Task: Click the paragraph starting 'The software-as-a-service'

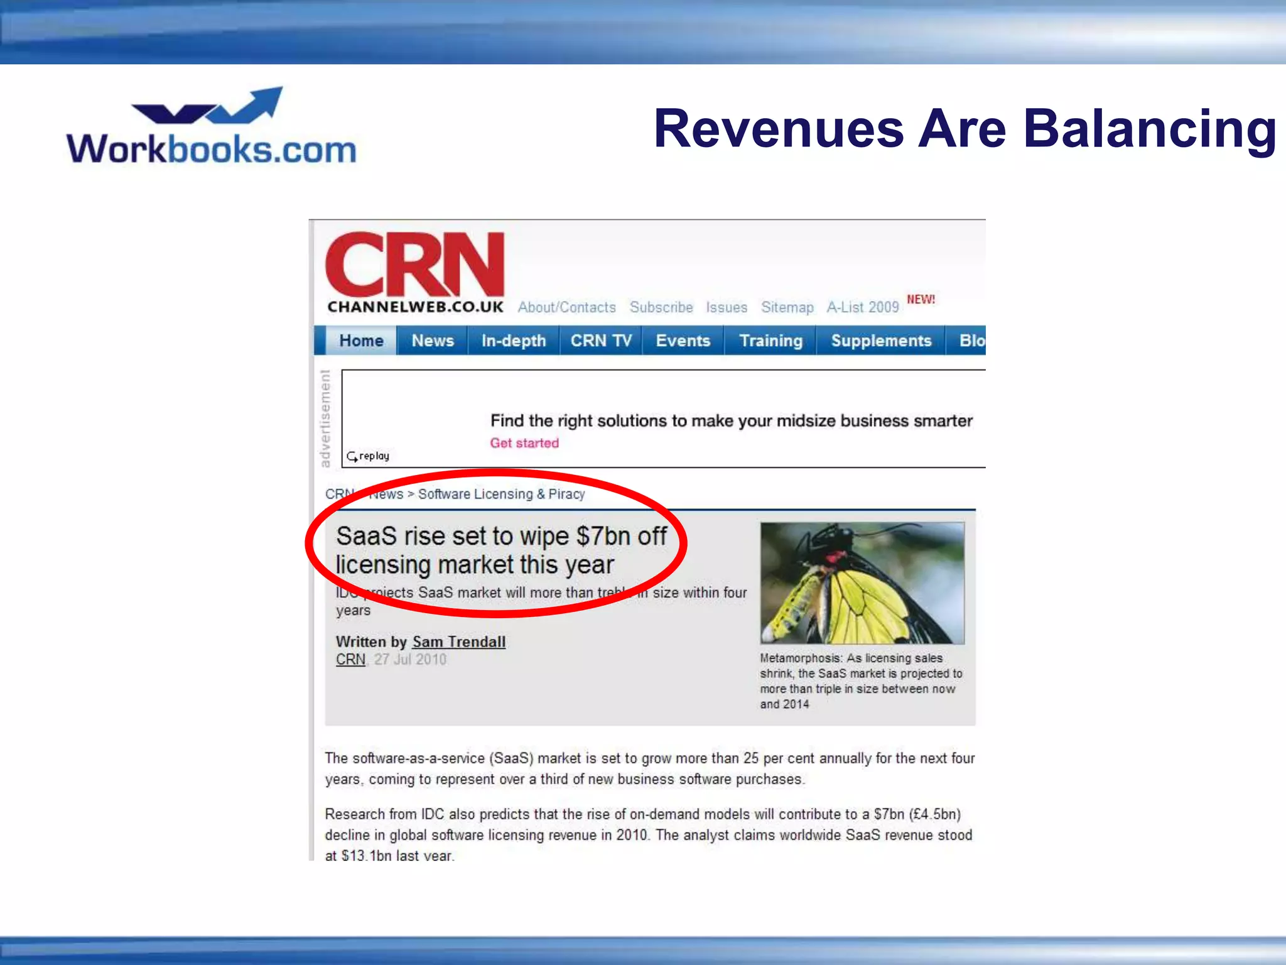Action: (x=650, y=768)
